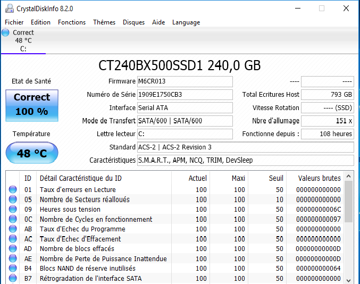Click the Valeurs brutes column header

click(x=319, y=178)
